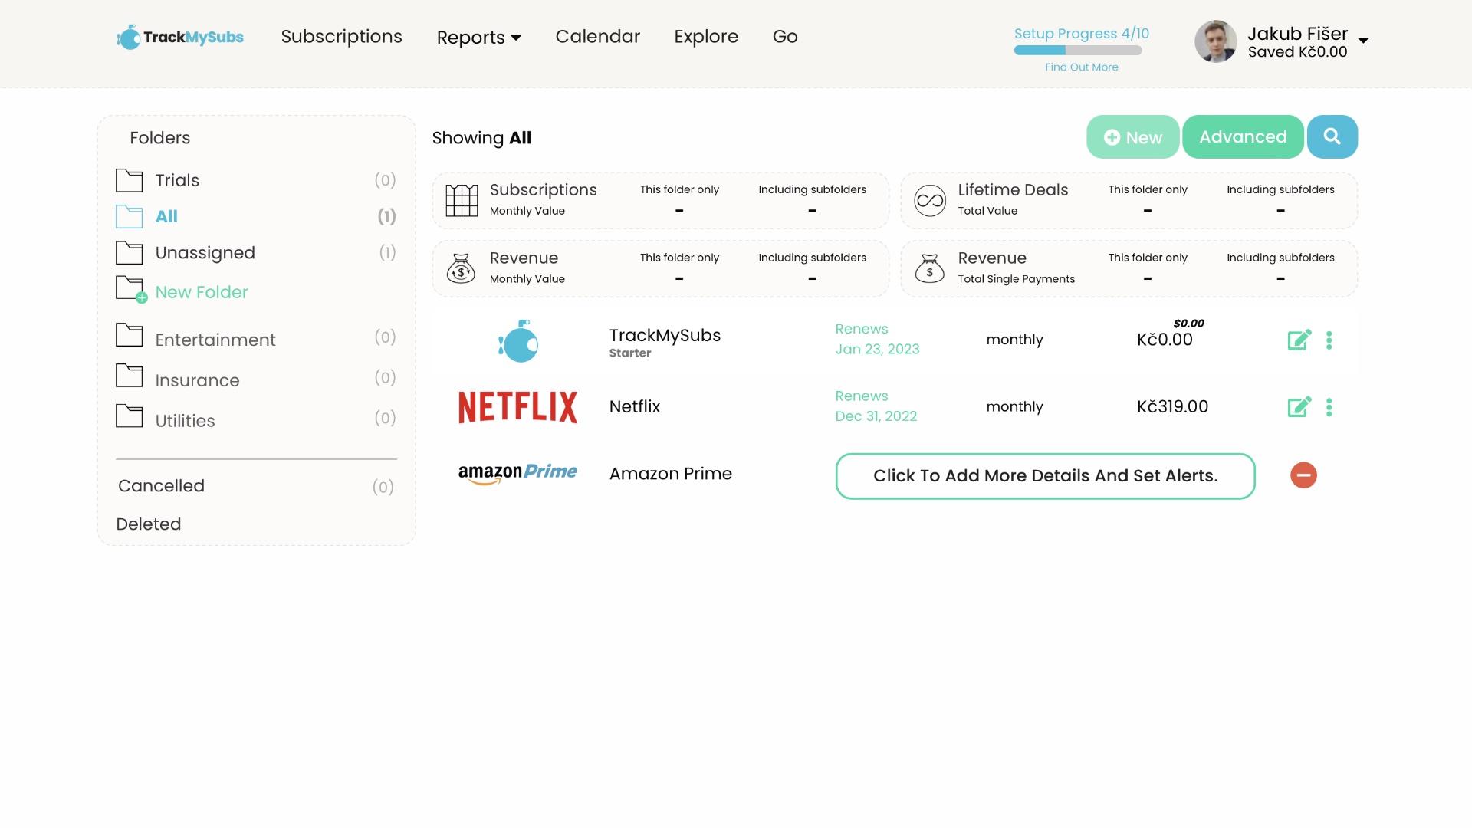This screenshot has width=1472, height=828.
Task: Click the New Folder link
Action: (202, 292)
